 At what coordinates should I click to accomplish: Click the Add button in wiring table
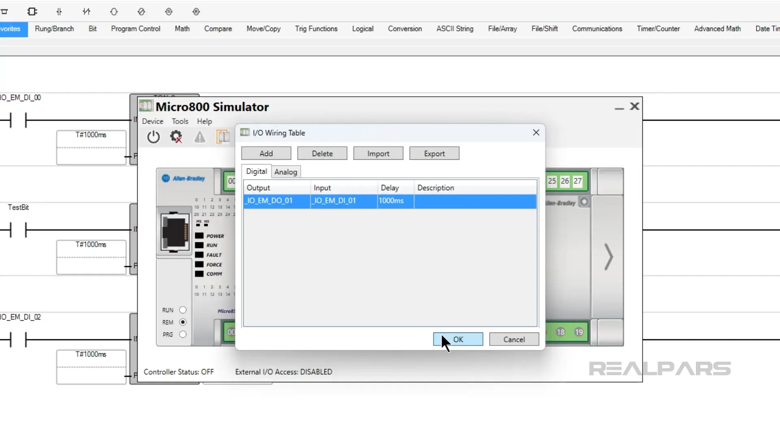coord(266,154)
